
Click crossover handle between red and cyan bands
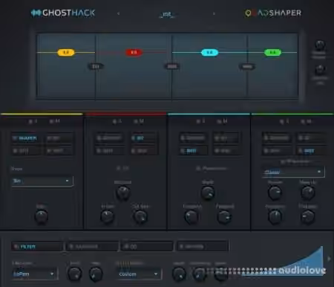point(172,66)
